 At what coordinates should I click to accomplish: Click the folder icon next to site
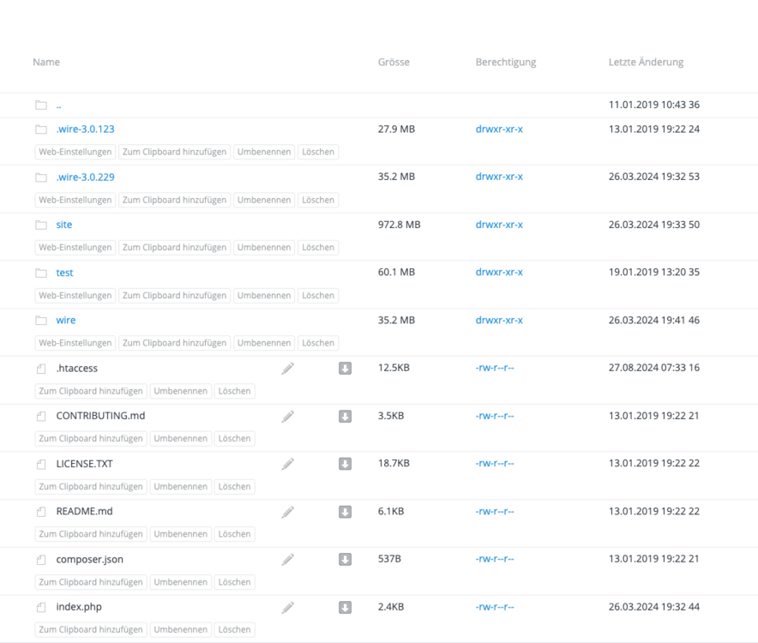[41, 225]
